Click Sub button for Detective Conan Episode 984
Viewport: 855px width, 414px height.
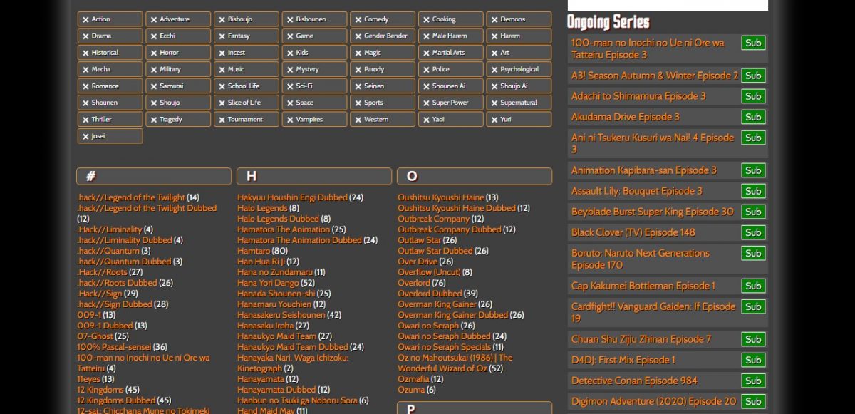coord(752,381)
